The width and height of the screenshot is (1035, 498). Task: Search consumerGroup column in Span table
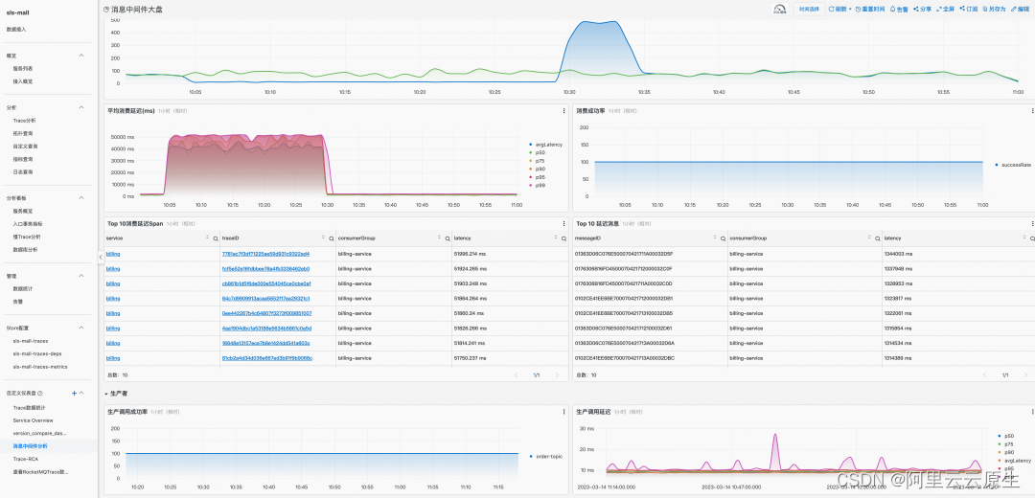click(447, 238)
